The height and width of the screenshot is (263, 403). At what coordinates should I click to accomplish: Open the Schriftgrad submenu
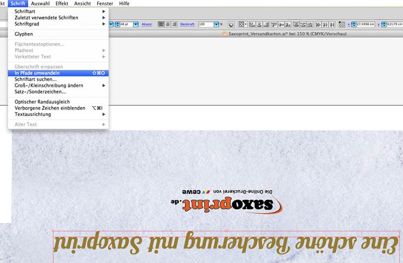tap(58, 24)
